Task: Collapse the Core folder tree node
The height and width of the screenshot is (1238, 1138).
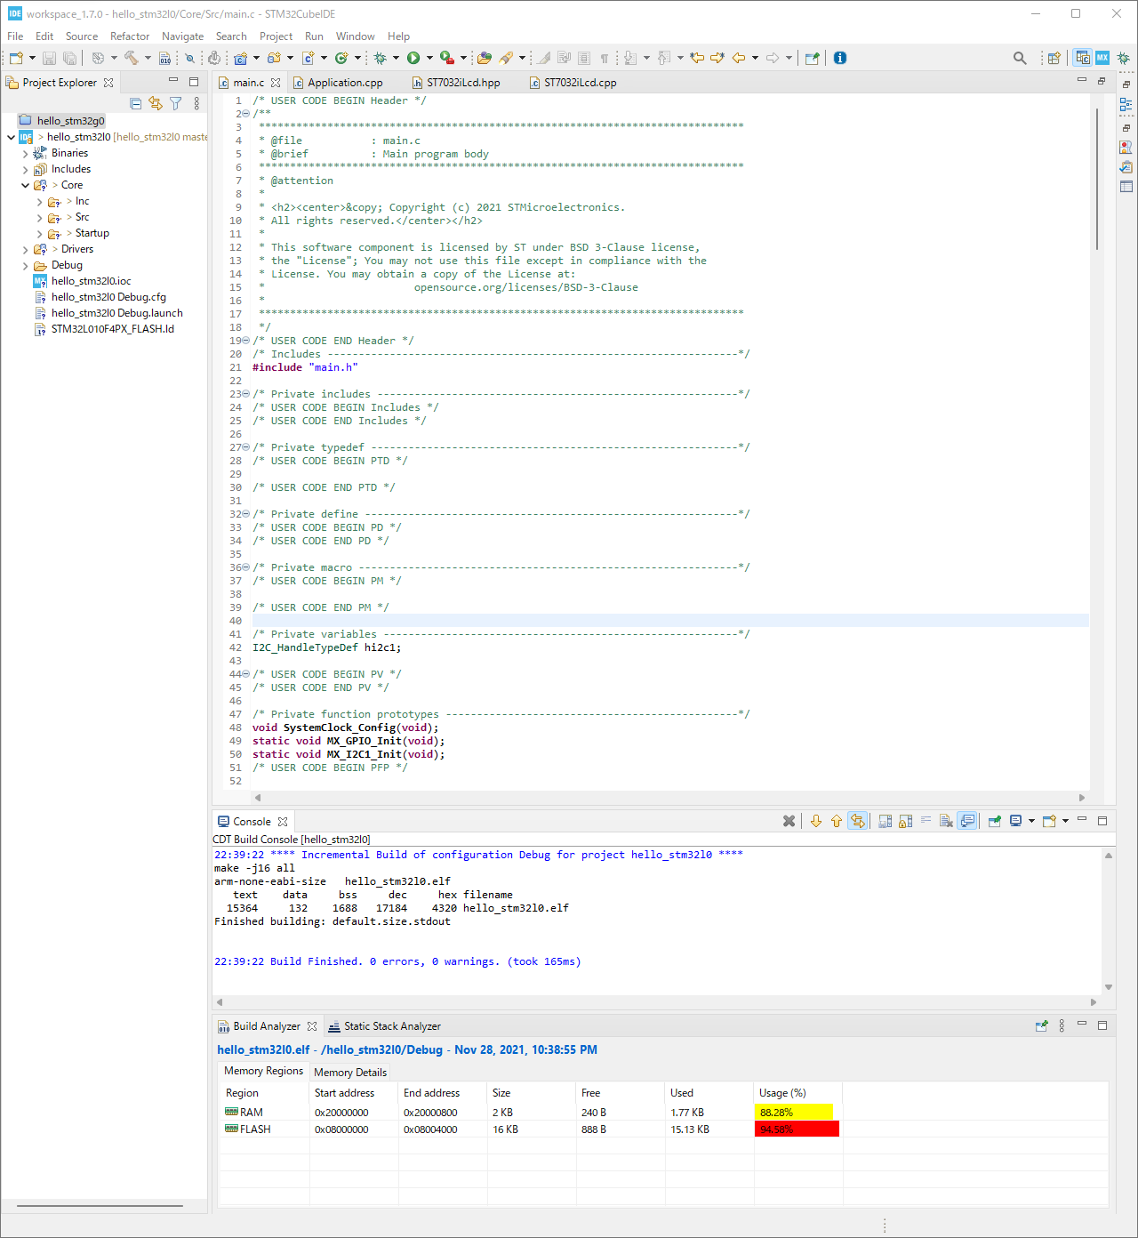Action: click(25, 186)
